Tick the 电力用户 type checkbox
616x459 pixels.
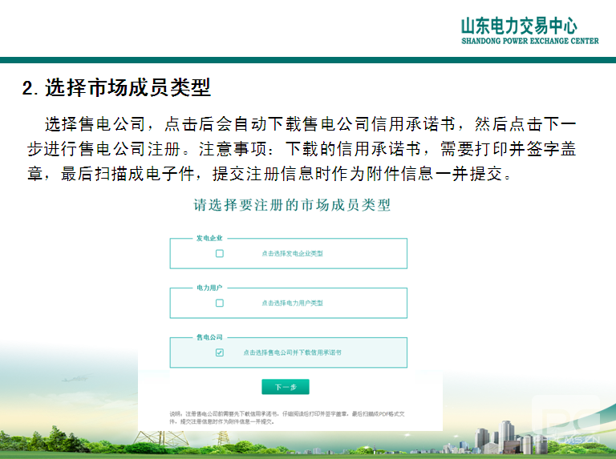220,303
